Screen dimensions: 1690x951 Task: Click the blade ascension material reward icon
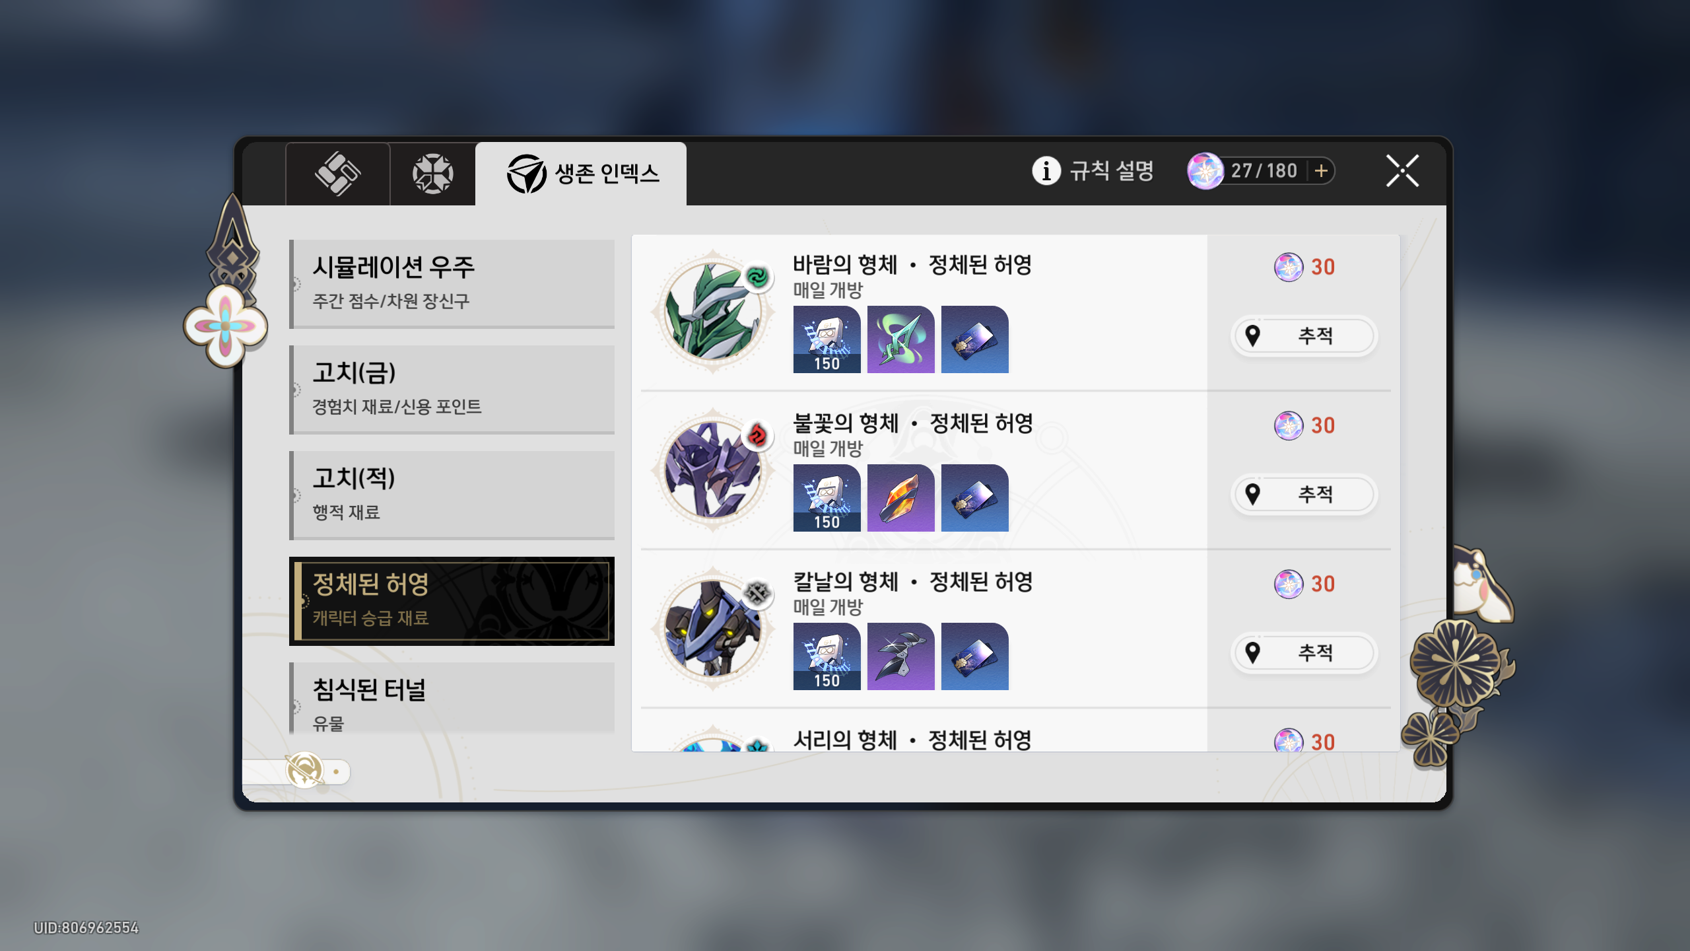(900, 656)
